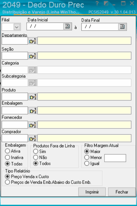
Task: Minimize the 2049 window
Action: pos(114,5)
